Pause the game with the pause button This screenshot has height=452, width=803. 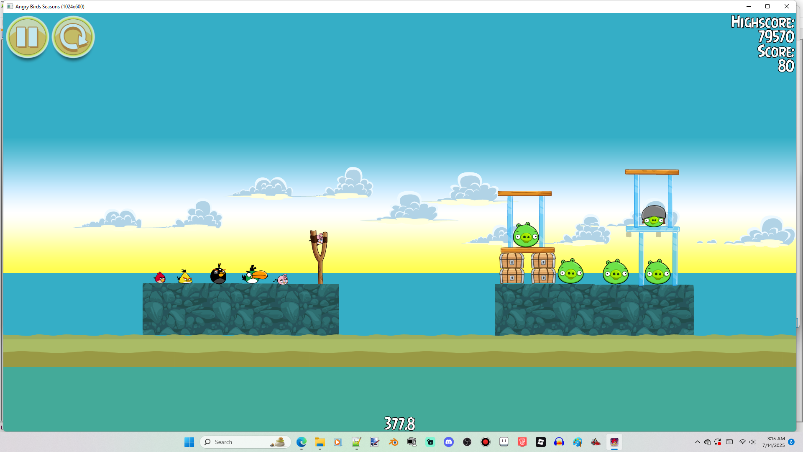point(28,37)
